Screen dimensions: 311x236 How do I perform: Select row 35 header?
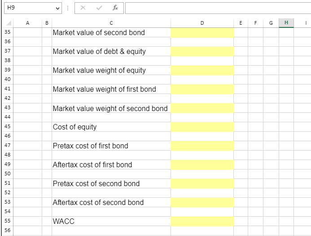click(x=8, y=32)
